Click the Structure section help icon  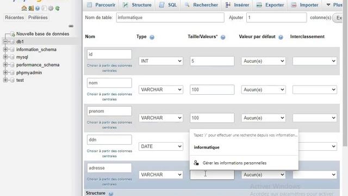pyautogui.click(x=111, y=194)
